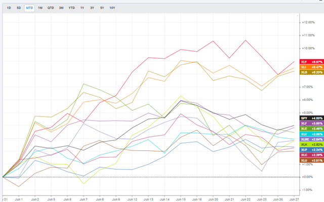Viewport: 324px width, 202px height.
Task: Click the -1.00% y-axis label
Action: [307, 190]
